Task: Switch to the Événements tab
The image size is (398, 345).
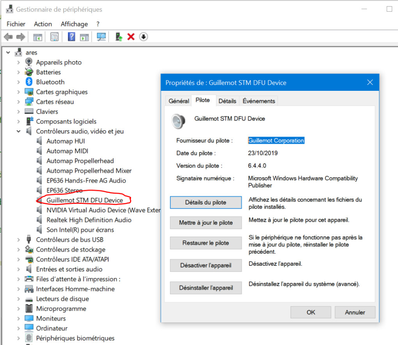Action: point(259,101)
